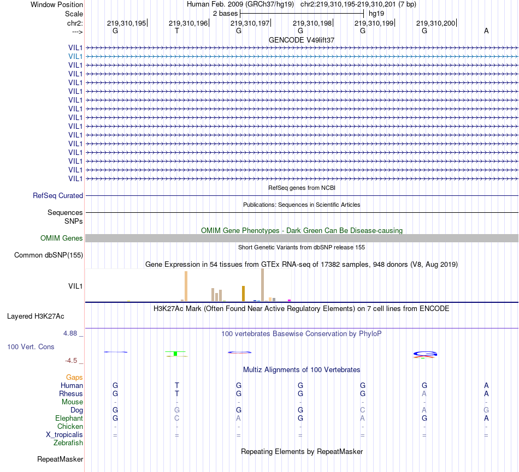This screenshot has width=519, height=472.
Task: Click the RepeatMasker track label
Action: (60, 459)
